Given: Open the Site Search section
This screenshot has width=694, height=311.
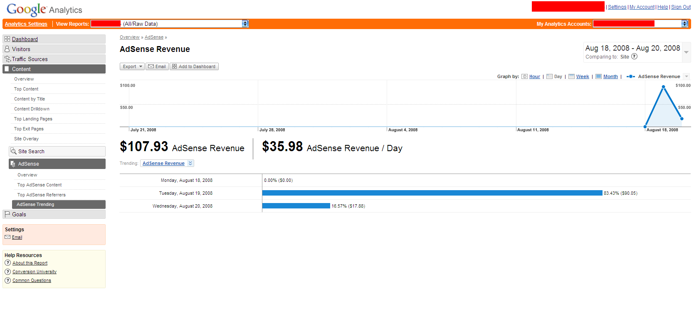Looking at the screenshot, I should [x=57, y=151].
